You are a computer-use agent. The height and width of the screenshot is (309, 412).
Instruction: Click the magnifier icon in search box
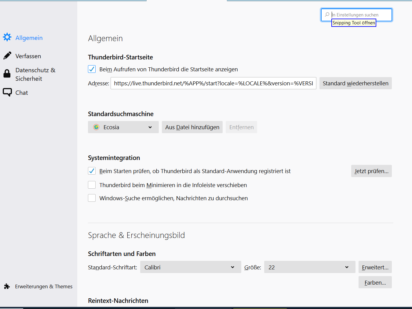[327, 15]
